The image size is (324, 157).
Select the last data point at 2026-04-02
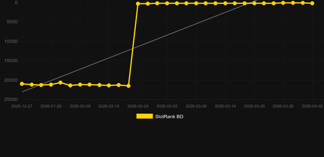click(x=312, y=3)
